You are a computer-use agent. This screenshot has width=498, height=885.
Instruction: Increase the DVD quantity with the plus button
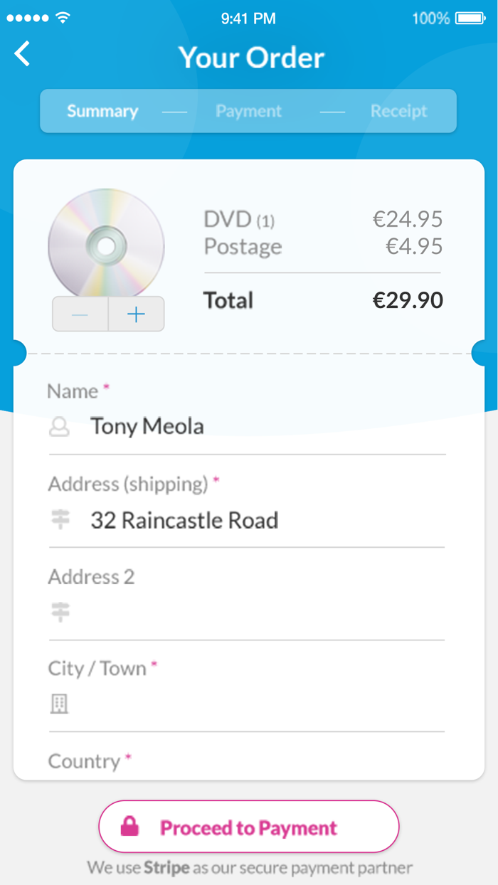coord(135,313)
